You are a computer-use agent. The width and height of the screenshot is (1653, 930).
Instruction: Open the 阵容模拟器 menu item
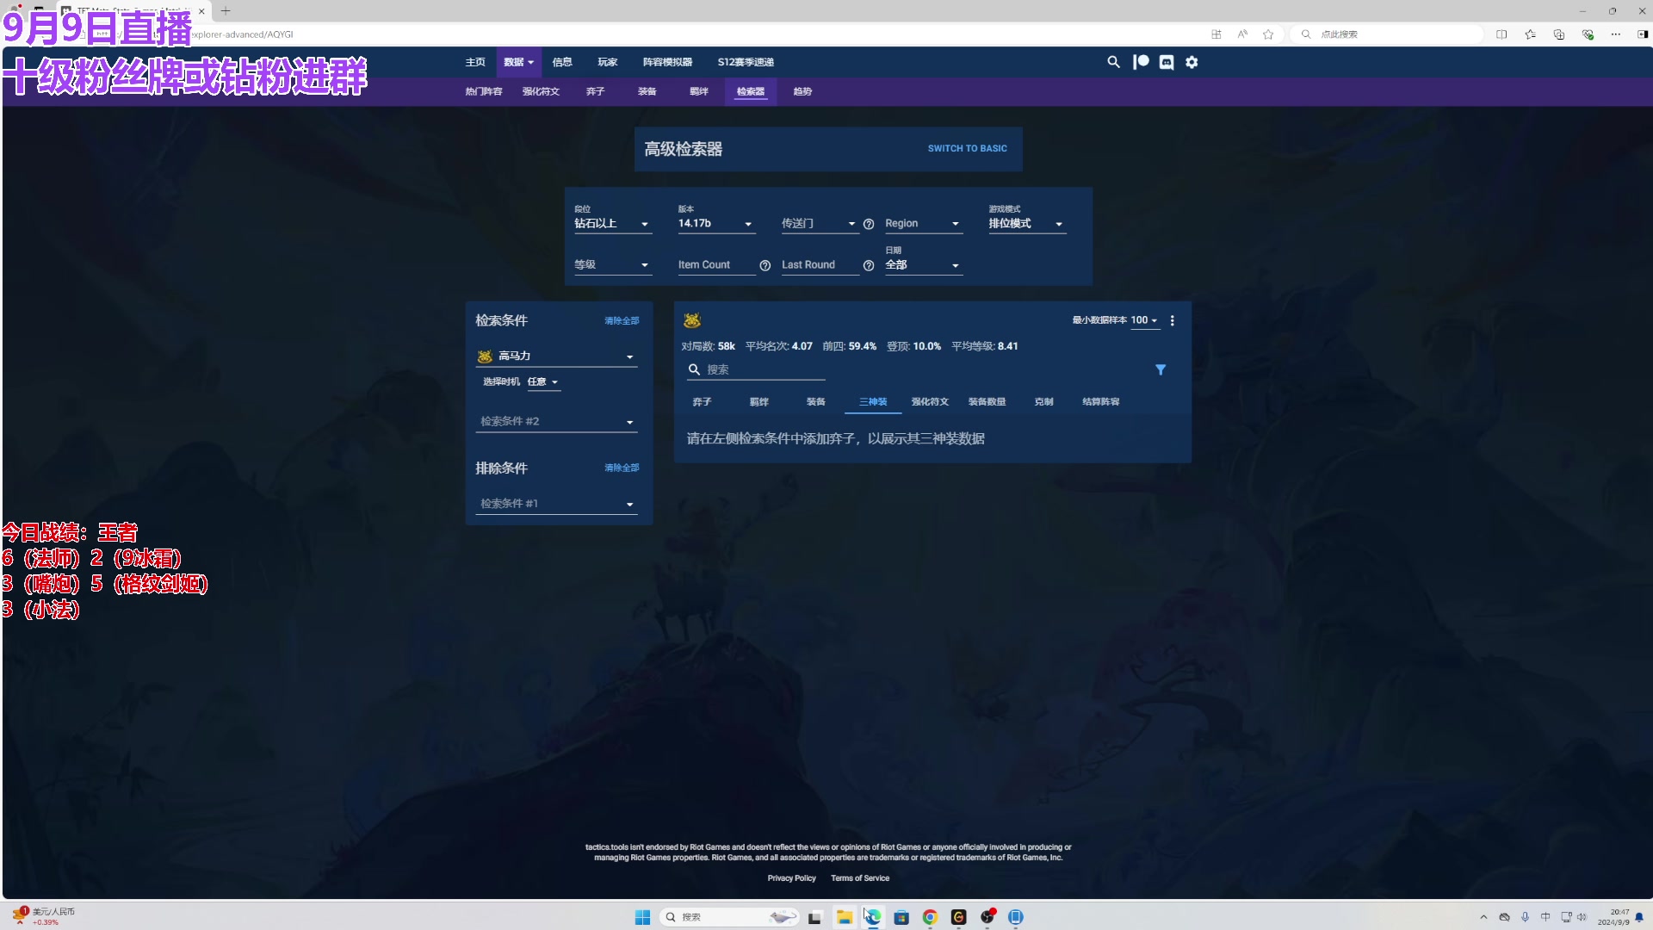(667, 62)
